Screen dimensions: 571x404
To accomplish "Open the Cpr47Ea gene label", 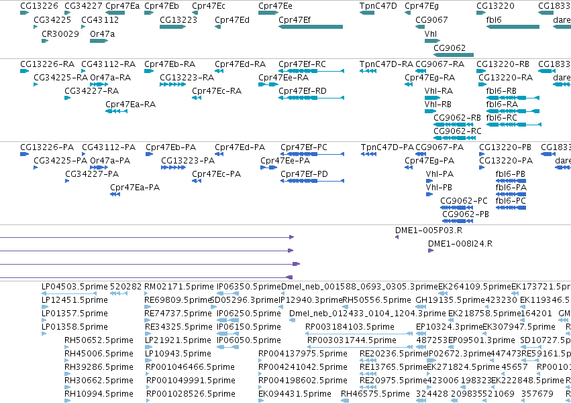I will tap(122, 6).
